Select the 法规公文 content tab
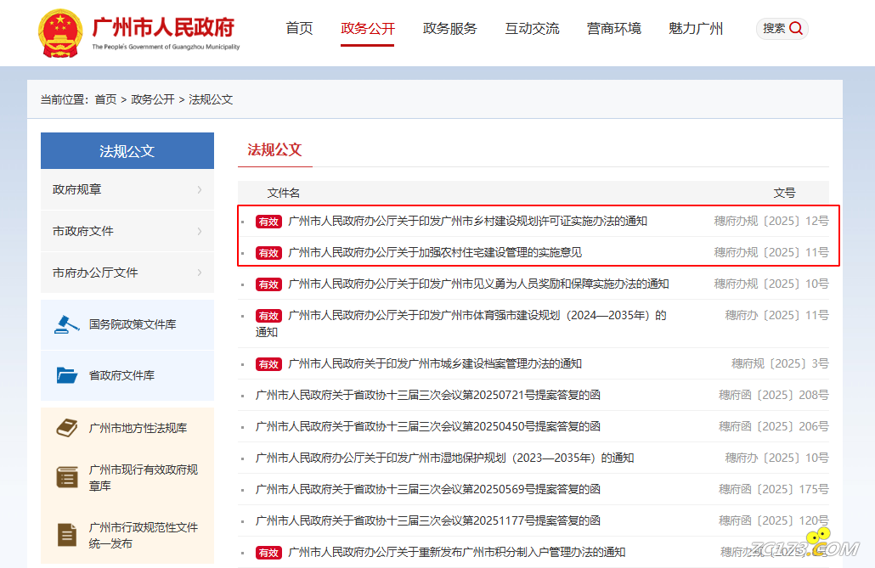Image resolution: width=875 pixels, height=568 pixels. point(274,149)
